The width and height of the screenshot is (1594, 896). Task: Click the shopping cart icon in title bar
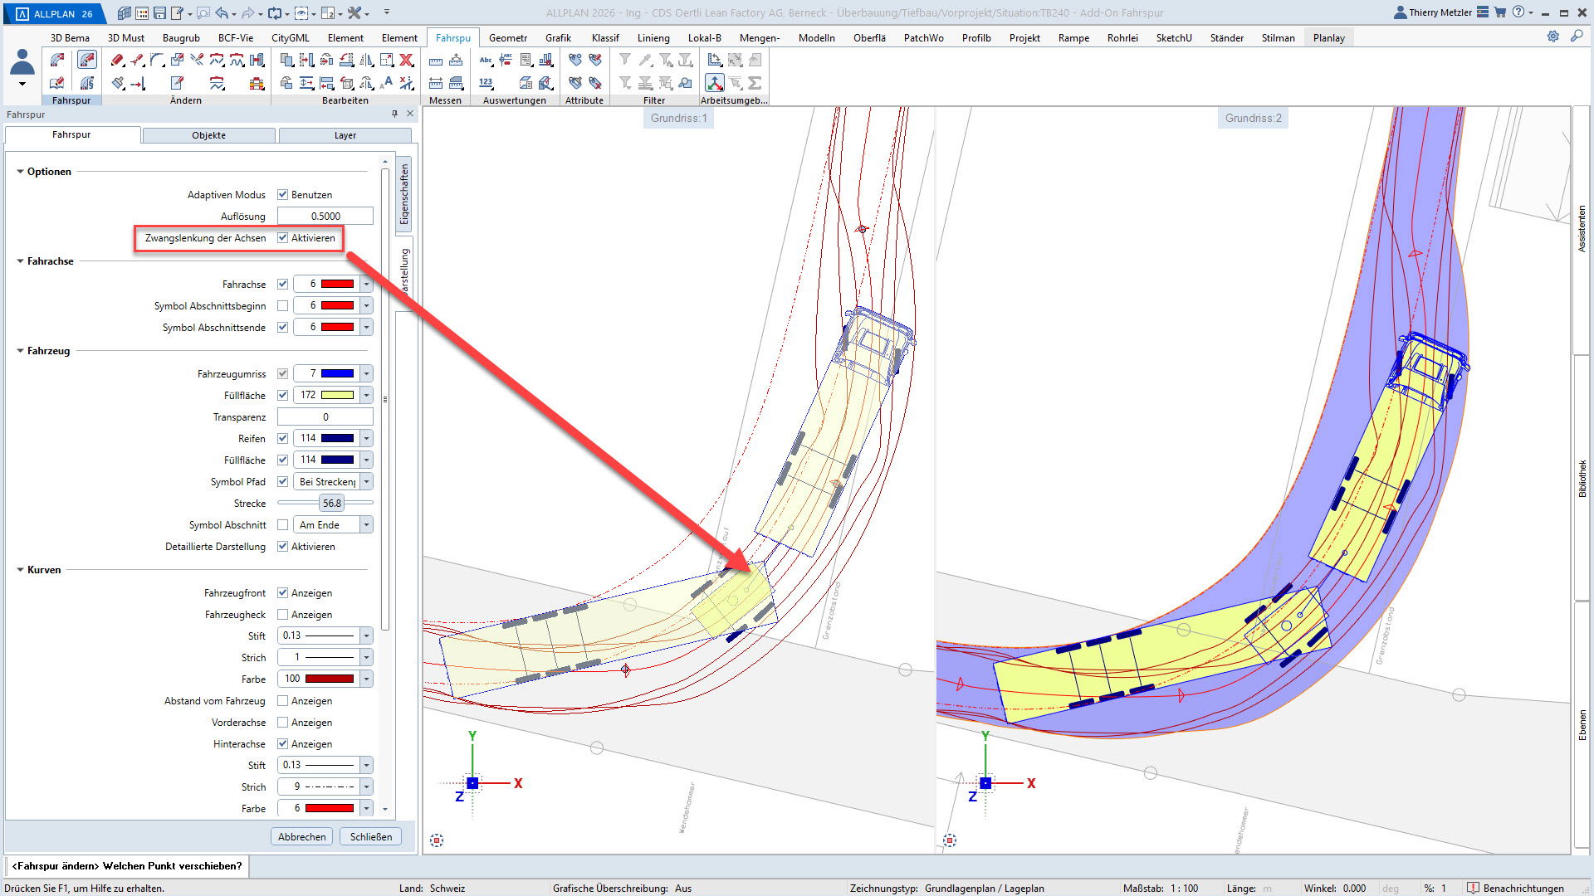[x=1500, y=12]
